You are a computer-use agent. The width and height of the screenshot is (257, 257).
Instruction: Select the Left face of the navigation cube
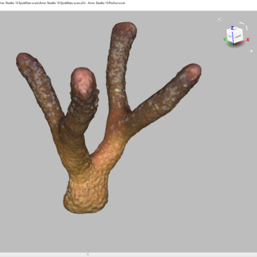coord(229,37)
